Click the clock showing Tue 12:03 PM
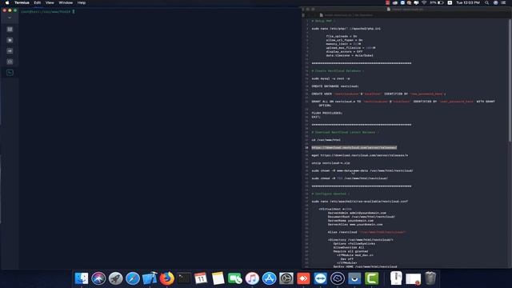Viewport: 512px width, 288px height. (x=468, y=2)
